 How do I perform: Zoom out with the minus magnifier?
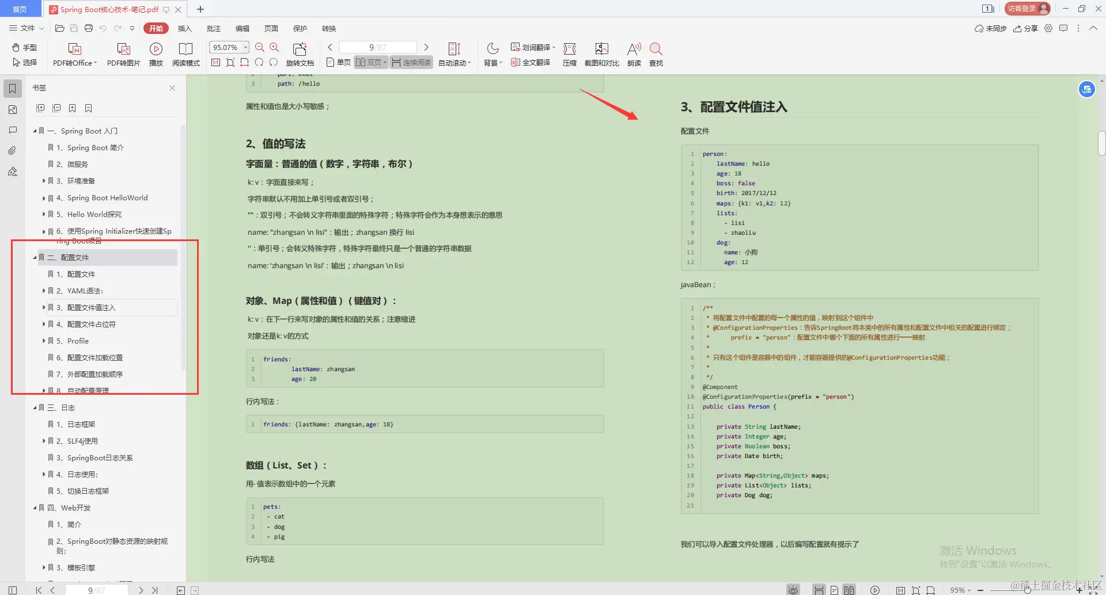tap(260, 48)
